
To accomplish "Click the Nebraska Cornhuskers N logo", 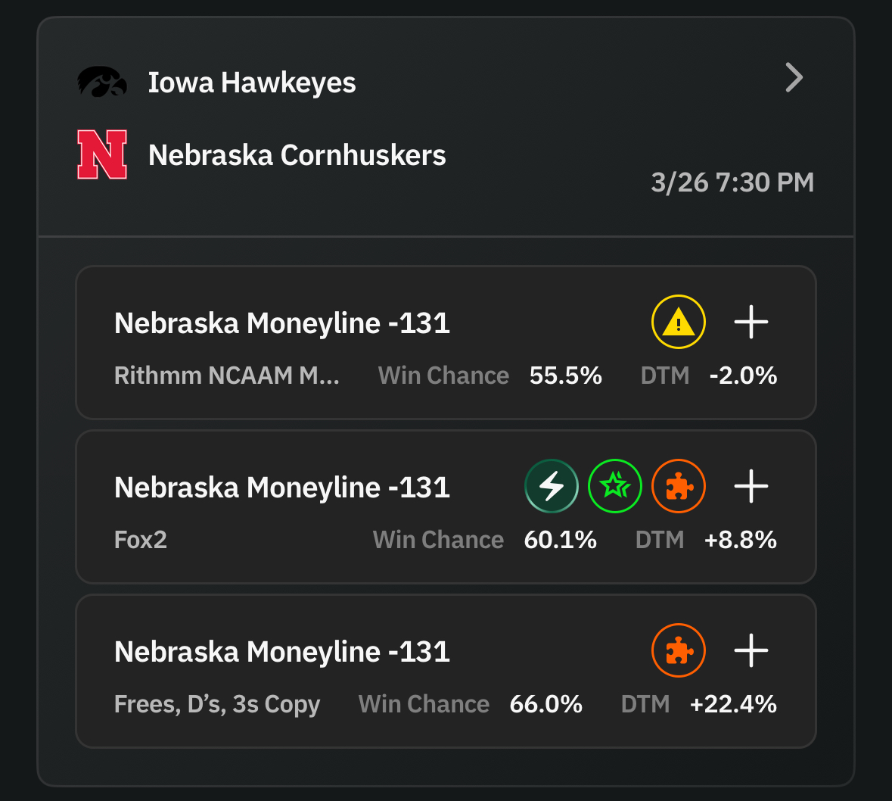I will click(x=102, y=154).
